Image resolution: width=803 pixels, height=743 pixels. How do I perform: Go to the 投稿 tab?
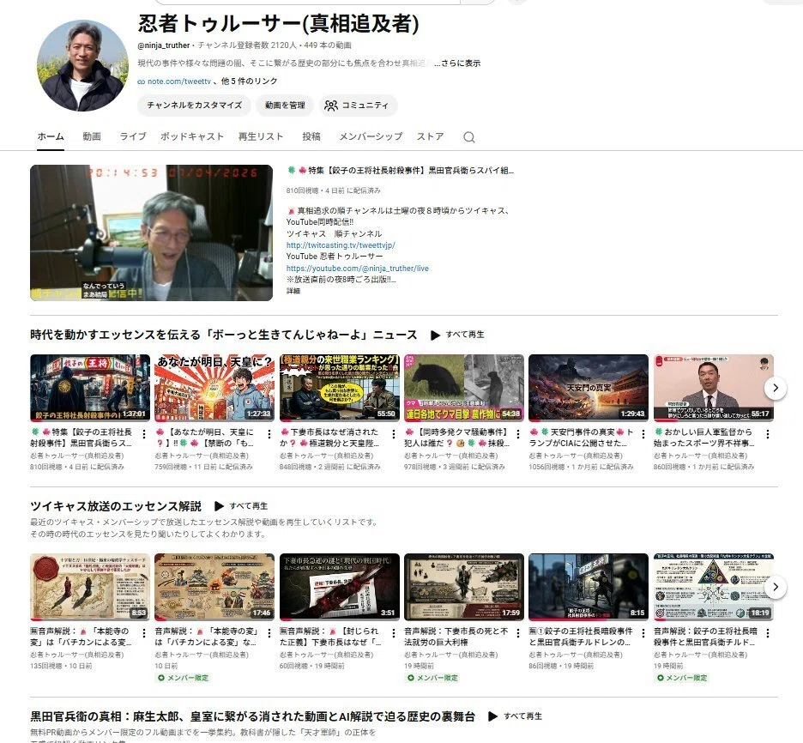click(x=311, y=136)
